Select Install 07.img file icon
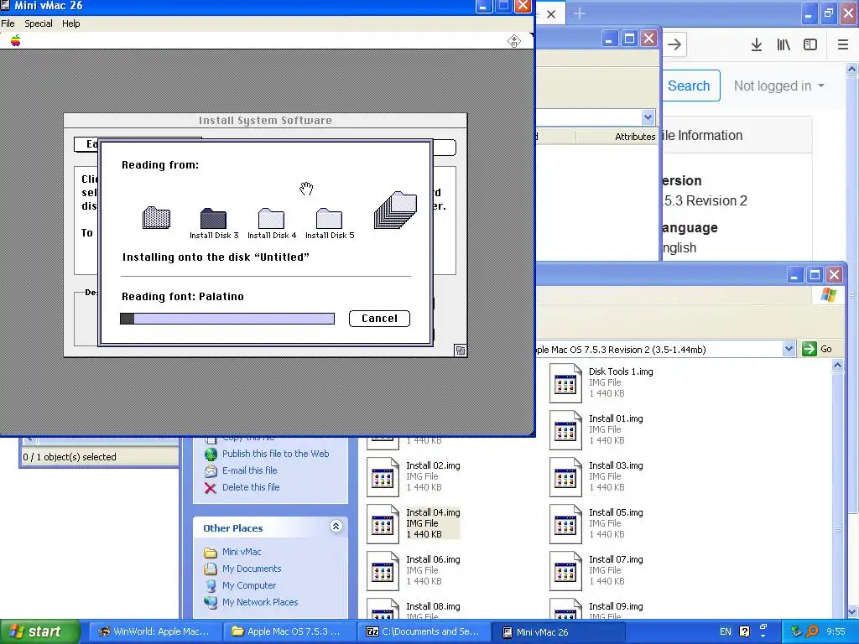Screen dimensions: 859x644 click(x=565, y=572)
